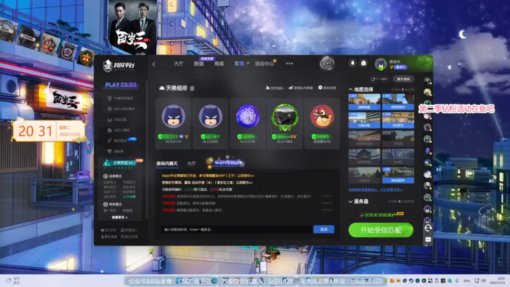Click 查看队内数据 team data

click(301, 88)
